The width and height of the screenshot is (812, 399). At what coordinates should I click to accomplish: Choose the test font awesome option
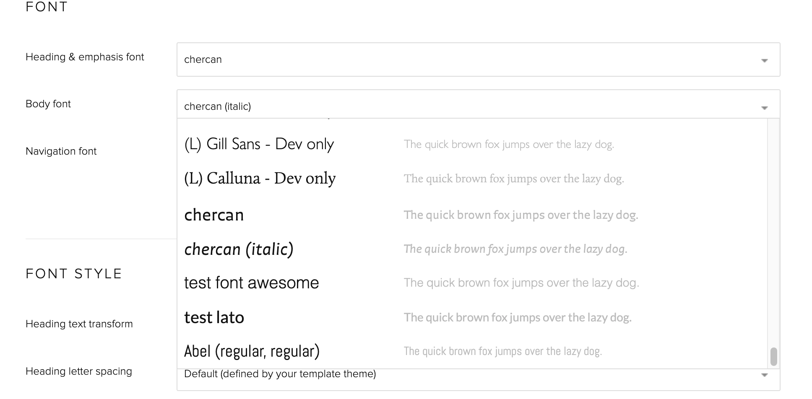(251, 283)
